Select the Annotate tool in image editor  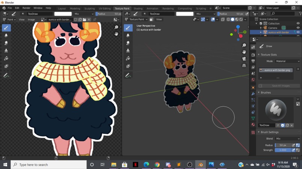[x=6, y=75]
